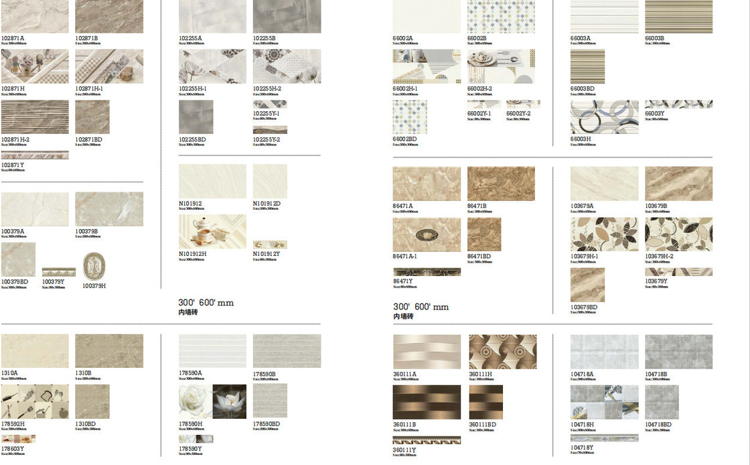
Task: Open the 66002H-2 tableware decor tile
Action: [501, 66]
